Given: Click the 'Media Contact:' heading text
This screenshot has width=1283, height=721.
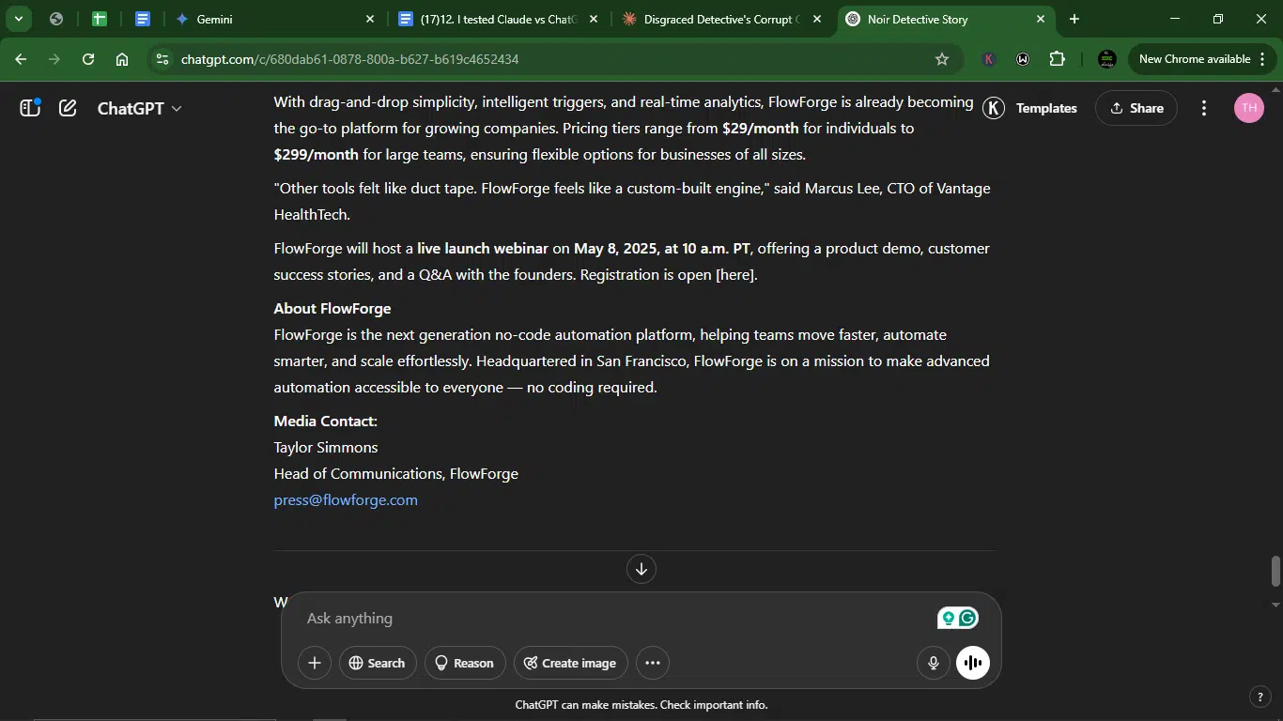Looking at the screenshot, I should click(326, 422).
